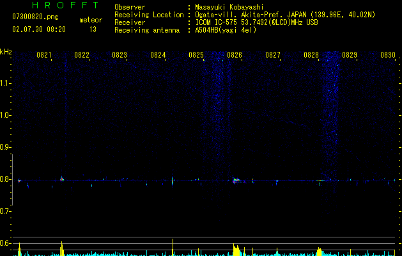The height and width of the screenshot is (256, 402).
Task: Click the timestamp 02.07.30 08:20
Action: pos(39,29)
